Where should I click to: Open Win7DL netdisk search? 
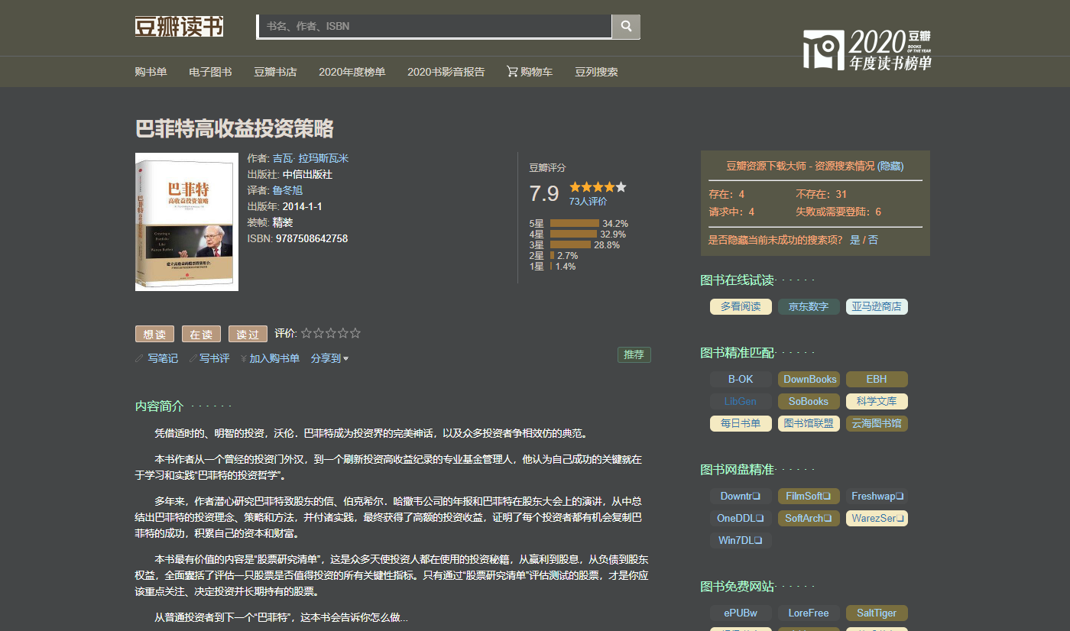coord(741,540)
